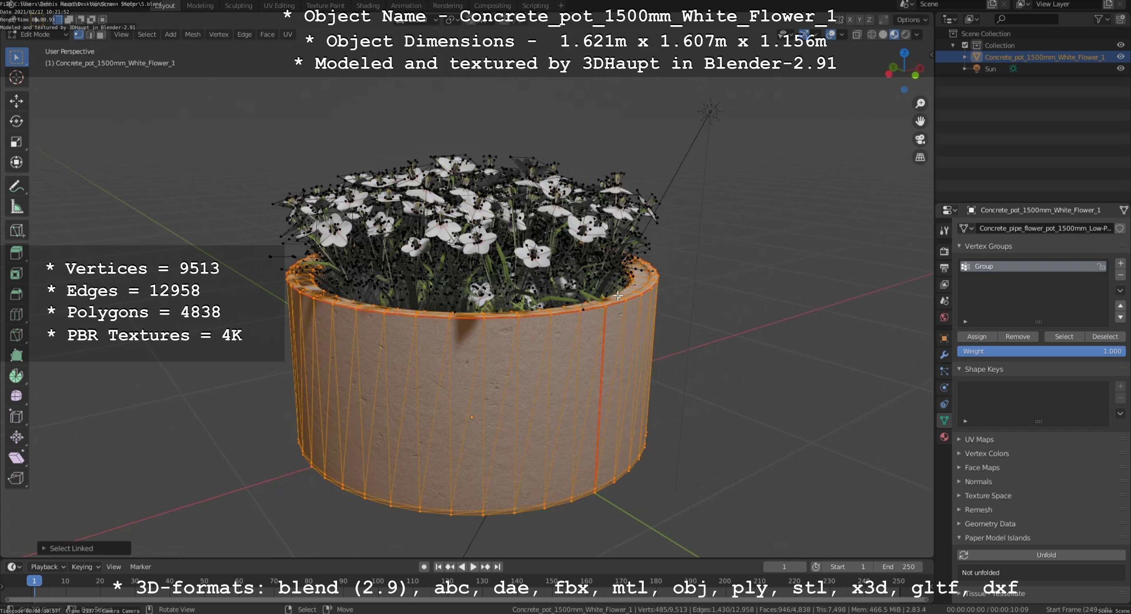This screenshot has width=1131, height=614.
Task: Activate the Extrude Region tool
Action: click(x=17, y=253)
